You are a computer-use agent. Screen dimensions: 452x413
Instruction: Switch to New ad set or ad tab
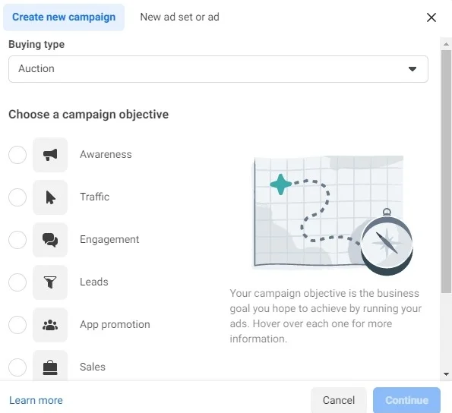point(179,17)
